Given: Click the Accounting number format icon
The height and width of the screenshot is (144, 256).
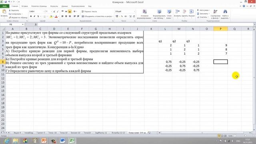Looking at the screenshot, I should 117,16.
